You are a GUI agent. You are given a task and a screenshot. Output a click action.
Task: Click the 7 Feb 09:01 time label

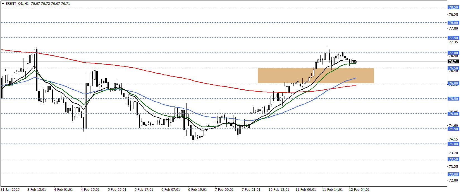tap(224, 189)
